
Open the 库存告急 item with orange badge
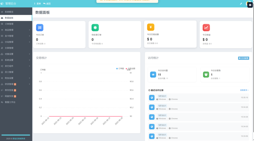click(9, 90)
